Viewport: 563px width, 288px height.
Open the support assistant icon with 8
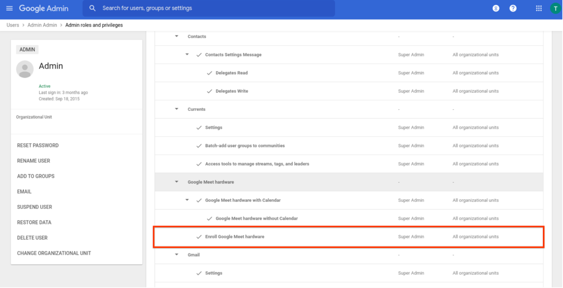[x=496, y=8]
